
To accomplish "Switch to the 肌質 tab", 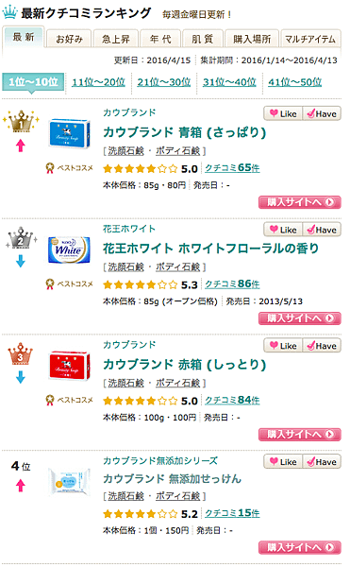I will point(202,39).
